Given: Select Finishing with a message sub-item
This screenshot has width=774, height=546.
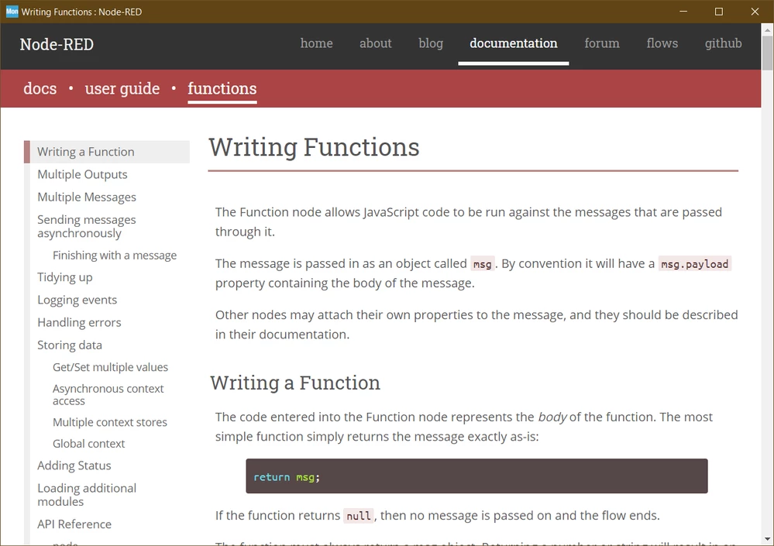Looking at the screenshot, I should point(115,256).
